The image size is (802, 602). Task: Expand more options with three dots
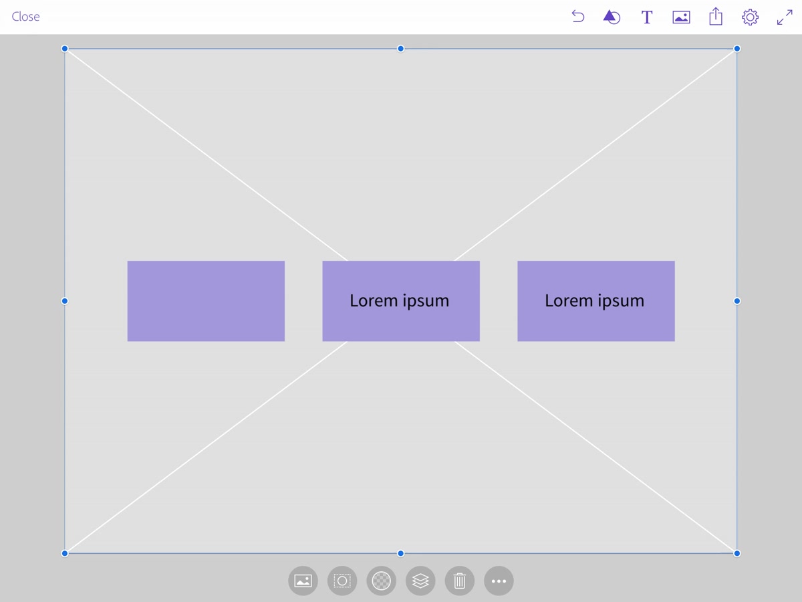[x=499, y=581]
